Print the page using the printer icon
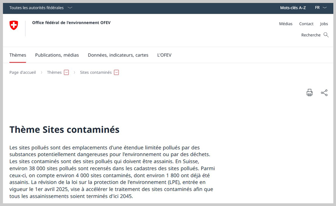This screenshot has width=336, height=206. (x=310, y=93)
